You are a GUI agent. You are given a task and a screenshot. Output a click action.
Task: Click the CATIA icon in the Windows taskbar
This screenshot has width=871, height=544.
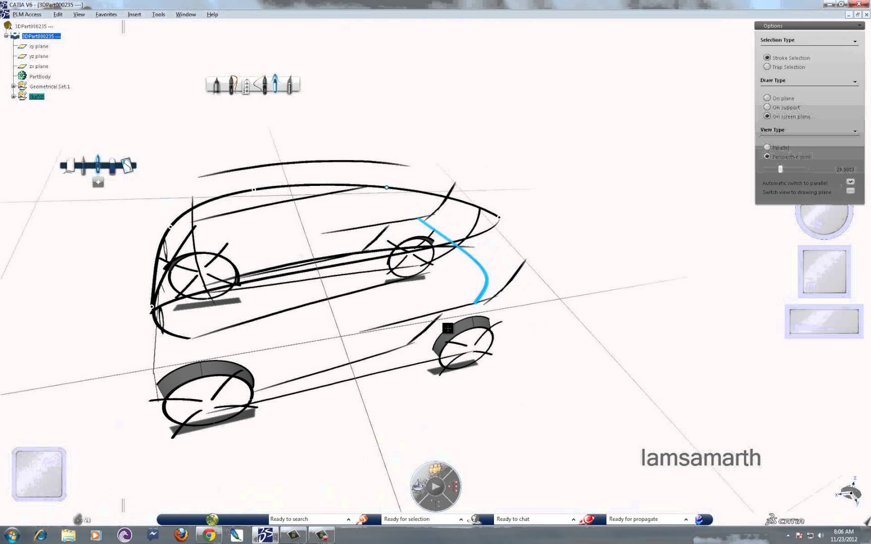point(266,534)
